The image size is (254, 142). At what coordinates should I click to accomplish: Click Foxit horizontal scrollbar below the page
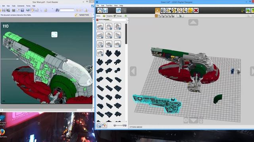(47, 110)
